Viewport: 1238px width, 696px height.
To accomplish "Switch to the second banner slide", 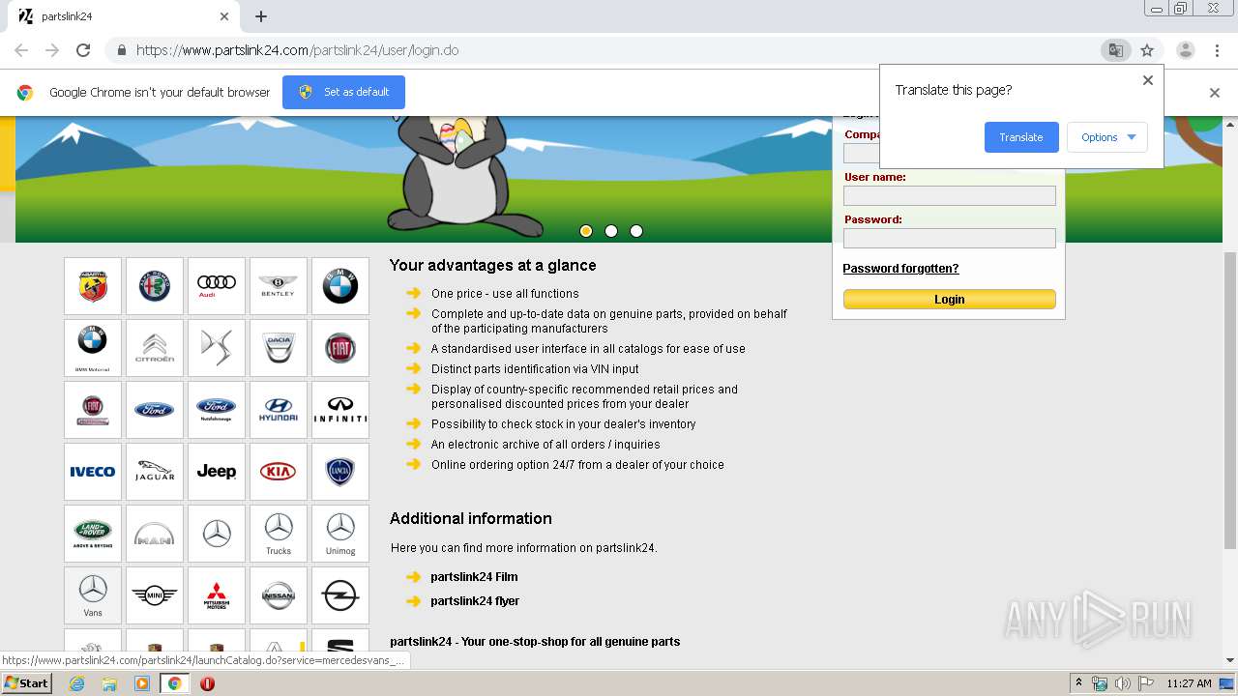I will pos(611,231).
